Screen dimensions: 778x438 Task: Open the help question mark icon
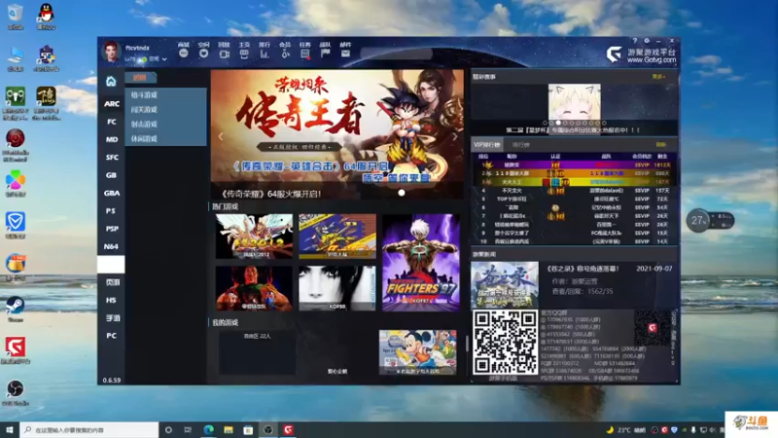coord(635,41)
